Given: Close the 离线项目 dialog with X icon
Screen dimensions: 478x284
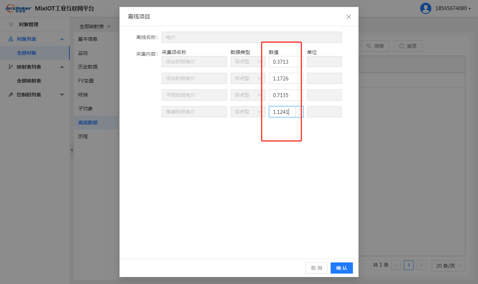Looking at the screenshot, I should pyautogui.click(x=348, y=17).
